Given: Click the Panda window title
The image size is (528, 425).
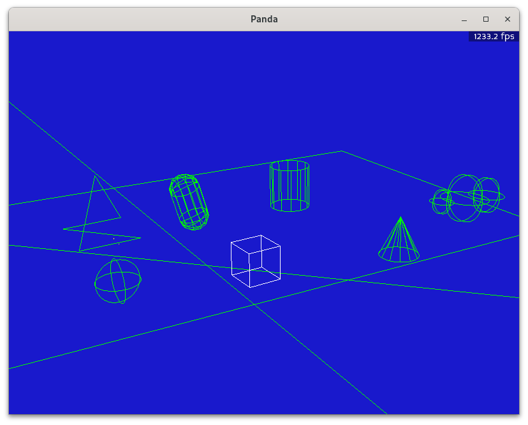Looking at the screenshot, I should [x=264, y=19].
